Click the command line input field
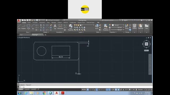This screenshot has height=95, width=170. tap(86, 87)
